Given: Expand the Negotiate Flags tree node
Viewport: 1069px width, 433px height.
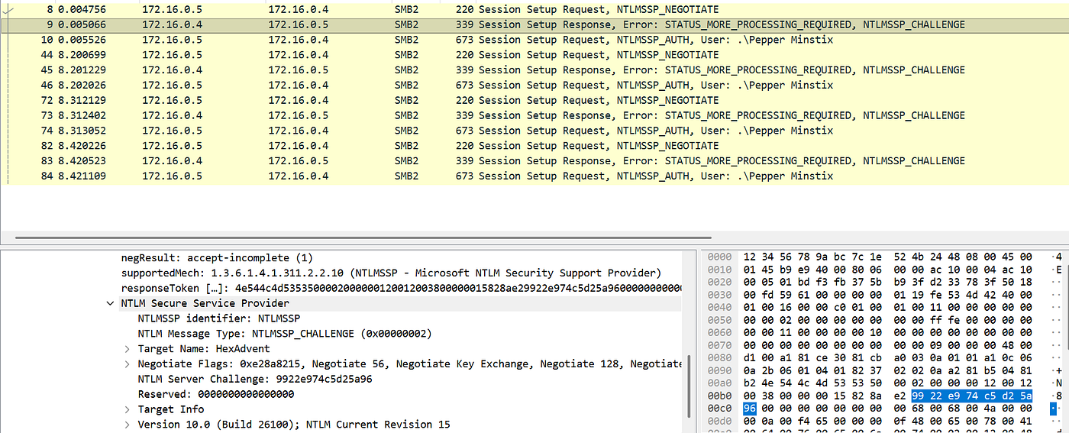Looking at the screenshot, I should point(128,364).
